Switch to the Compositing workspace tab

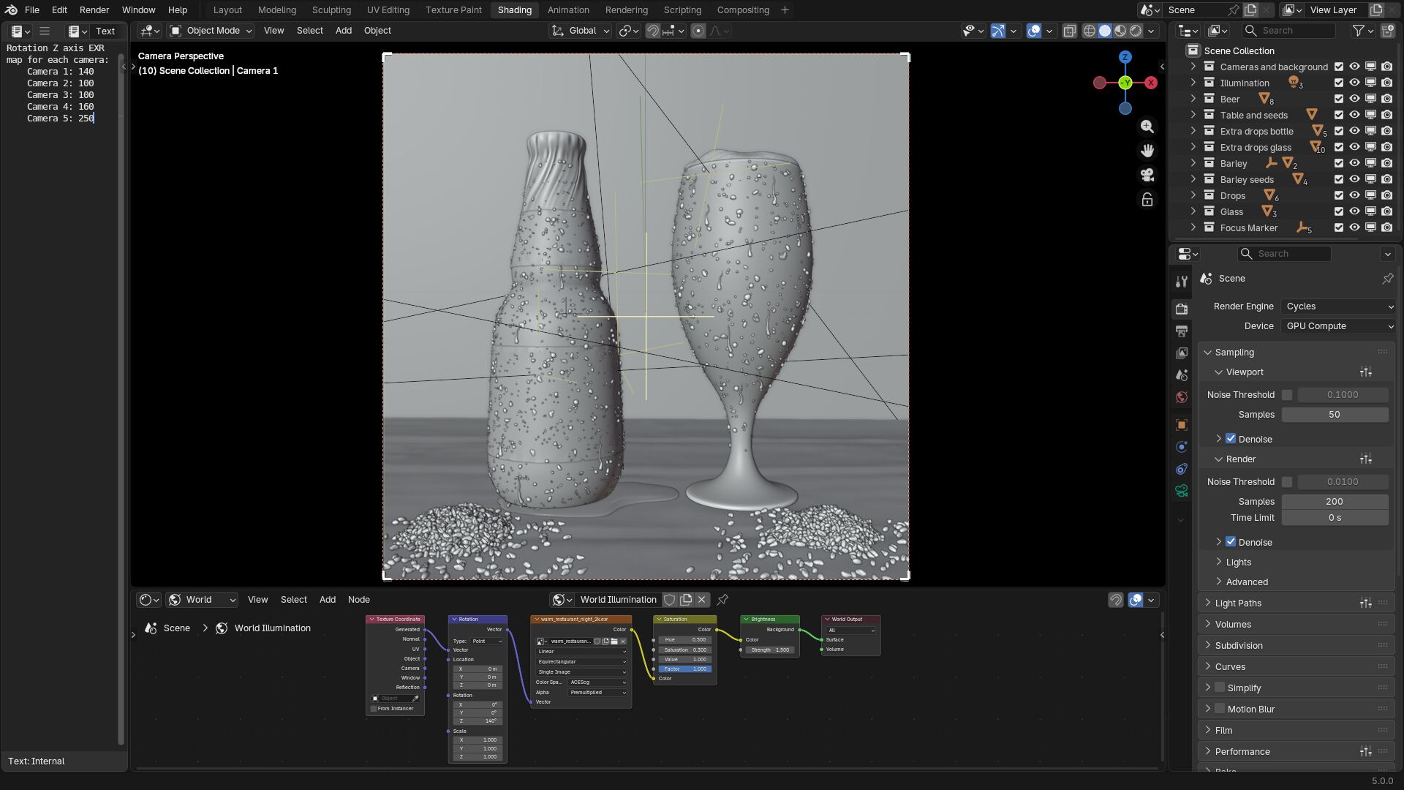(x=742, y=10)
